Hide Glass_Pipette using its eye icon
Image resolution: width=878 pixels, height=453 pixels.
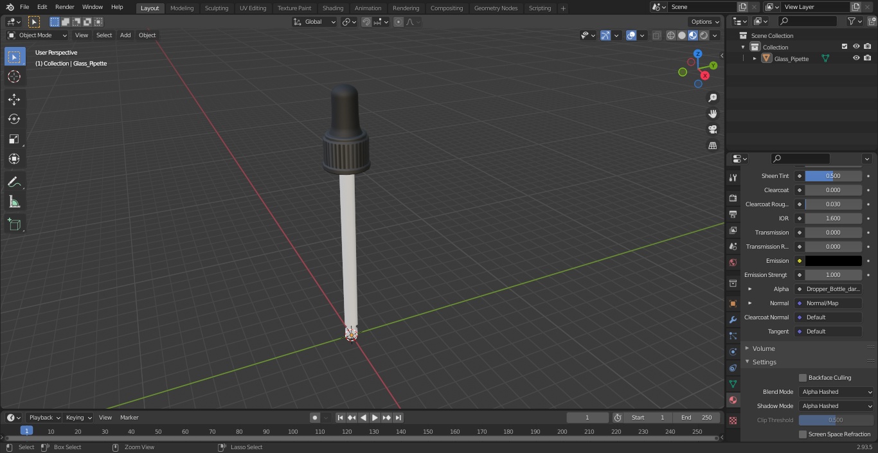(x=856, y=58)
